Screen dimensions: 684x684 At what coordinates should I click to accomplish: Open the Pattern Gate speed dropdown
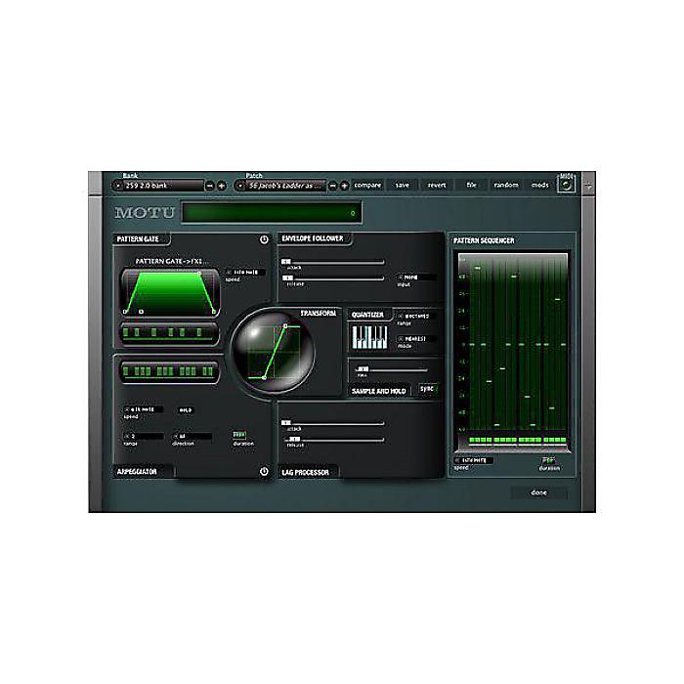pos(245,273)
